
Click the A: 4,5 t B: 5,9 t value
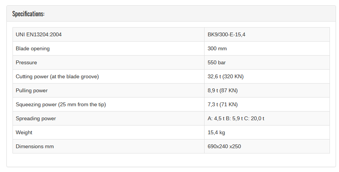[225, 118]
